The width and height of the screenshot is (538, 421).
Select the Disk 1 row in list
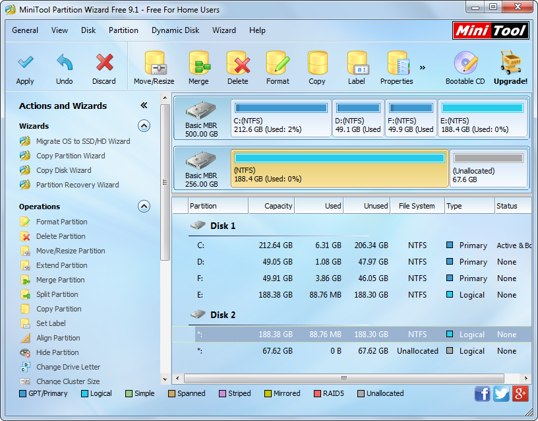(x=351, y=226)
